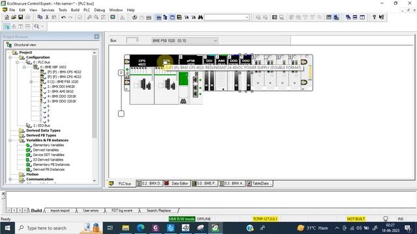
Task: Open the Build menu
Action: tap(75, 10)
